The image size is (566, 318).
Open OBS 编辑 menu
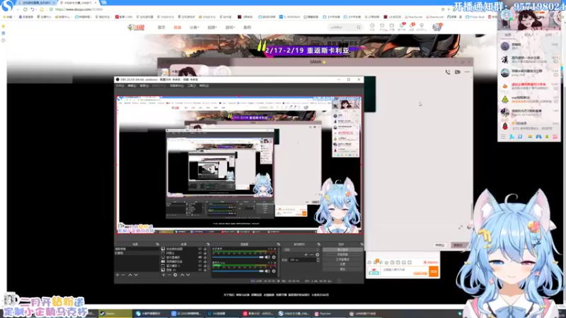[x=132, y=86]
